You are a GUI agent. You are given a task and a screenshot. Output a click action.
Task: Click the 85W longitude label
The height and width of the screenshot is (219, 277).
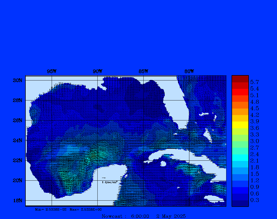pyautogui.click(x=143, y=72)
